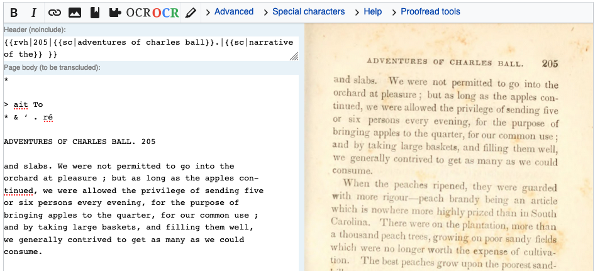
Task: Insert a link
Action: 55,13
